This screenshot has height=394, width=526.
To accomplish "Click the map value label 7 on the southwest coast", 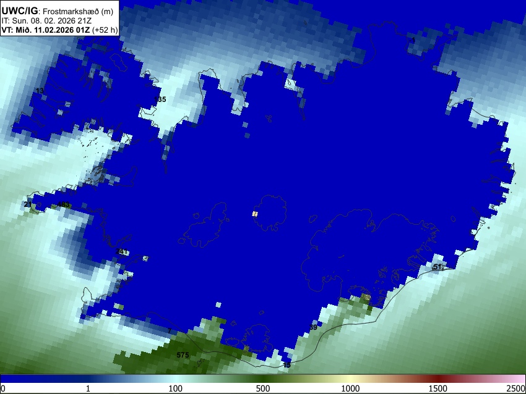I will pos(170,331).
